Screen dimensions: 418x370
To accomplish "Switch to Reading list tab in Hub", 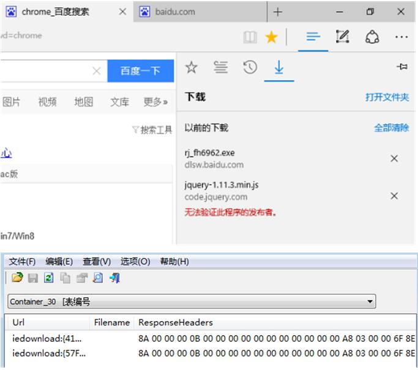I will pos(221,67).
